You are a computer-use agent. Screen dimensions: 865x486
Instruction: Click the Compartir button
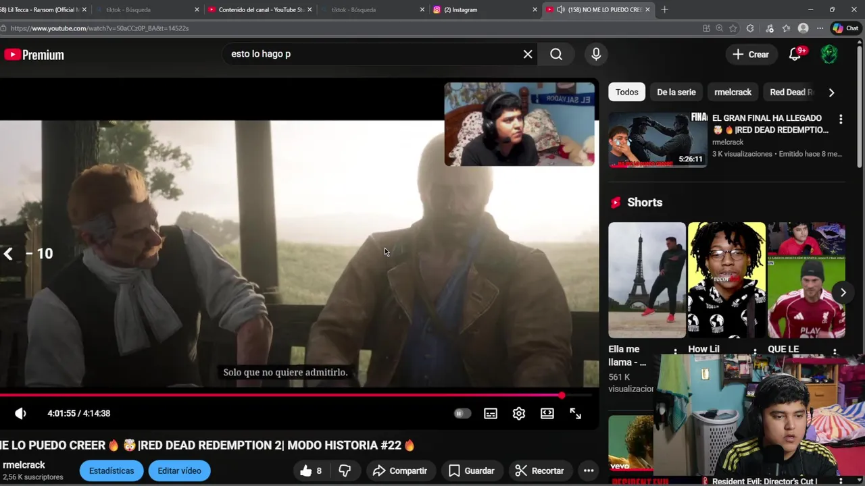399,470
